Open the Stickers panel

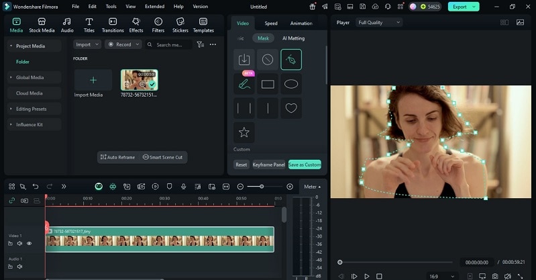tap(180, 26)
